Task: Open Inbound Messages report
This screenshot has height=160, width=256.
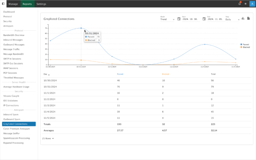Action: click(x=13, y=40)
